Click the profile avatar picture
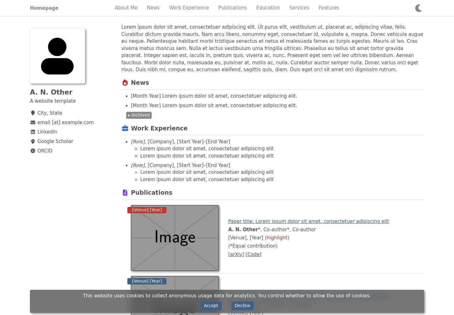The image size is (454, 315). (x=57, y=56)
